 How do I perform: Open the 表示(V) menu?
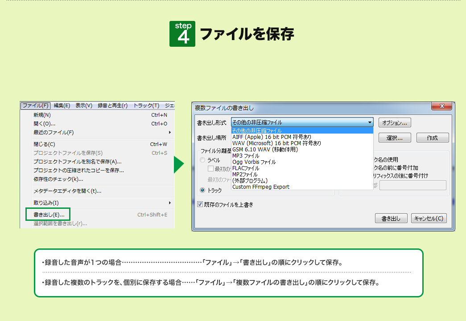click(x=84, y=106)
